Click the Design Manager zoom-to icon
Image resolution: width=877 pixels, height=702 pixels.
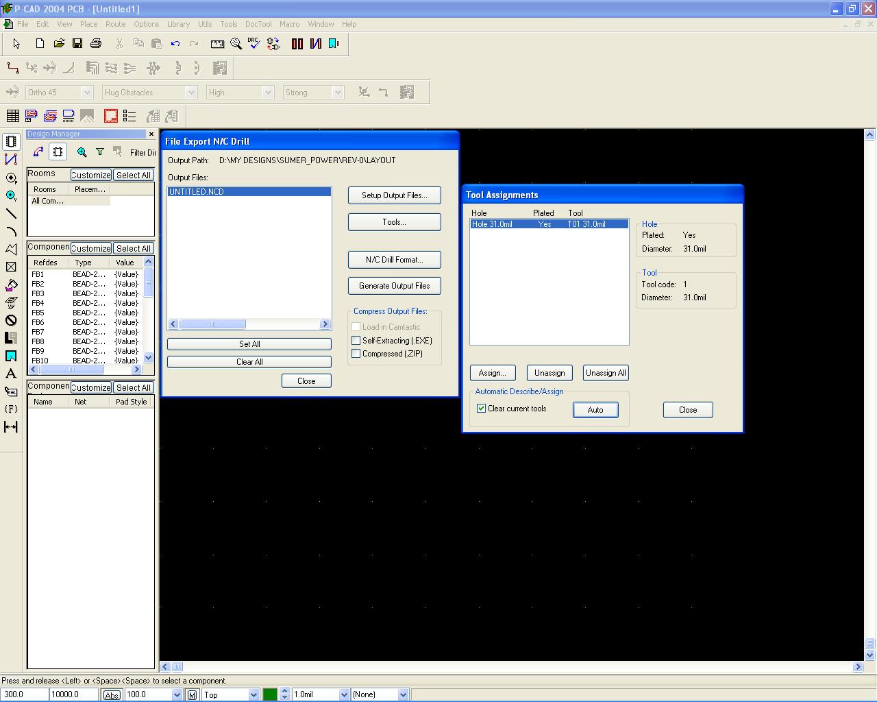82,152
